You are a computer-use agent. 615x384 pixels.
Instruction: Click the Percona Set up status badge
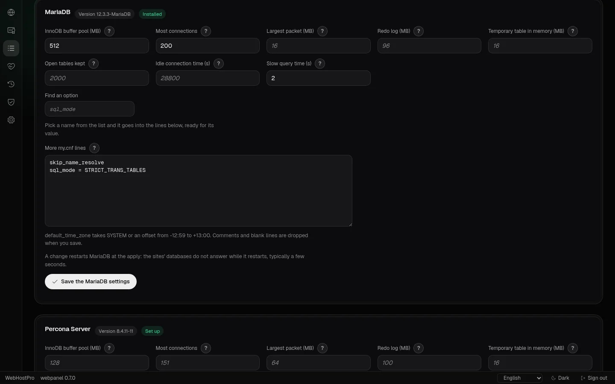[152, 331]
